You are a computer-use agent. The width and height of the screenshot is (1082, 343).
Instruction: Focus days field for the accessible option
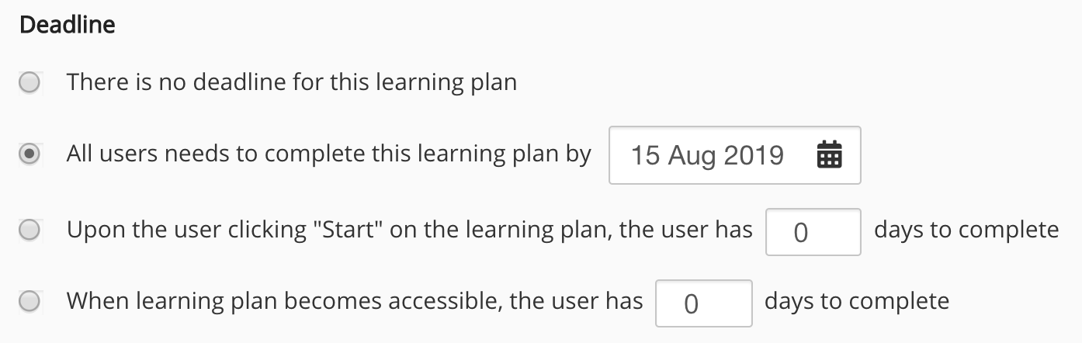[x=703, y=303]
